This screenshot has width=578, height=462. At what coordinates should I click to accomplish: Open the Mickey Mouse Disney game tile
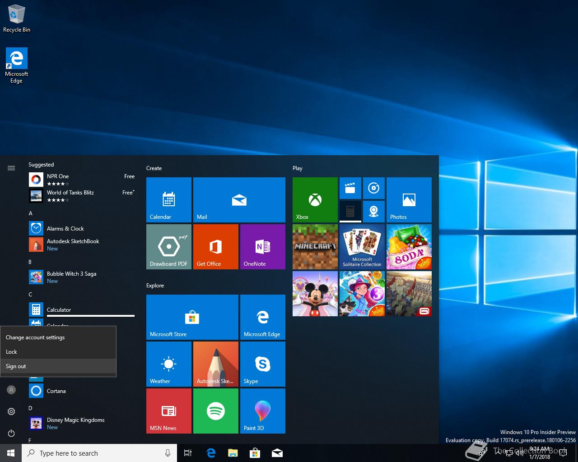(315, 294)
